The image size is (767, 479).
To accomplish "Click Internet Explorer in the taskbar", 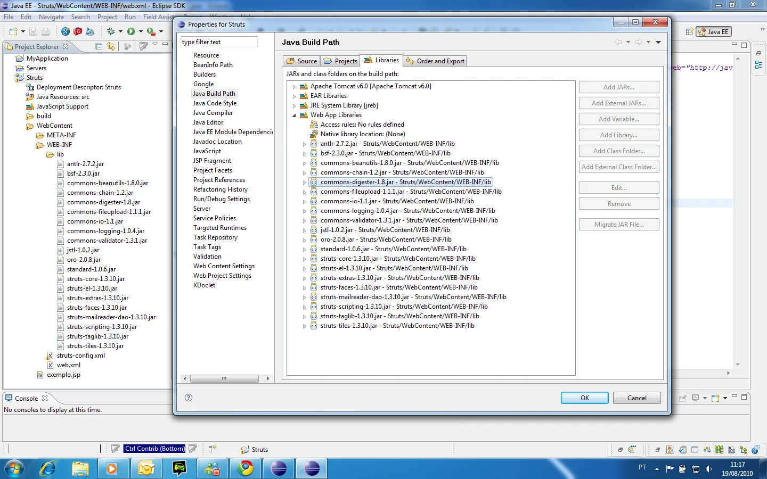I will point(48,468).
